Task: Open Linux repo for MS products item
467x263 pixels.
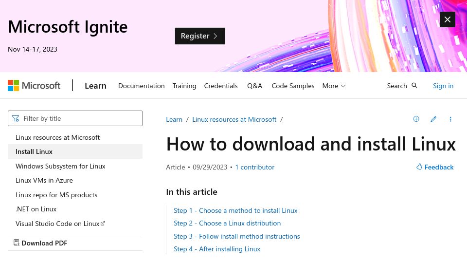Action: tap(56, 195)
